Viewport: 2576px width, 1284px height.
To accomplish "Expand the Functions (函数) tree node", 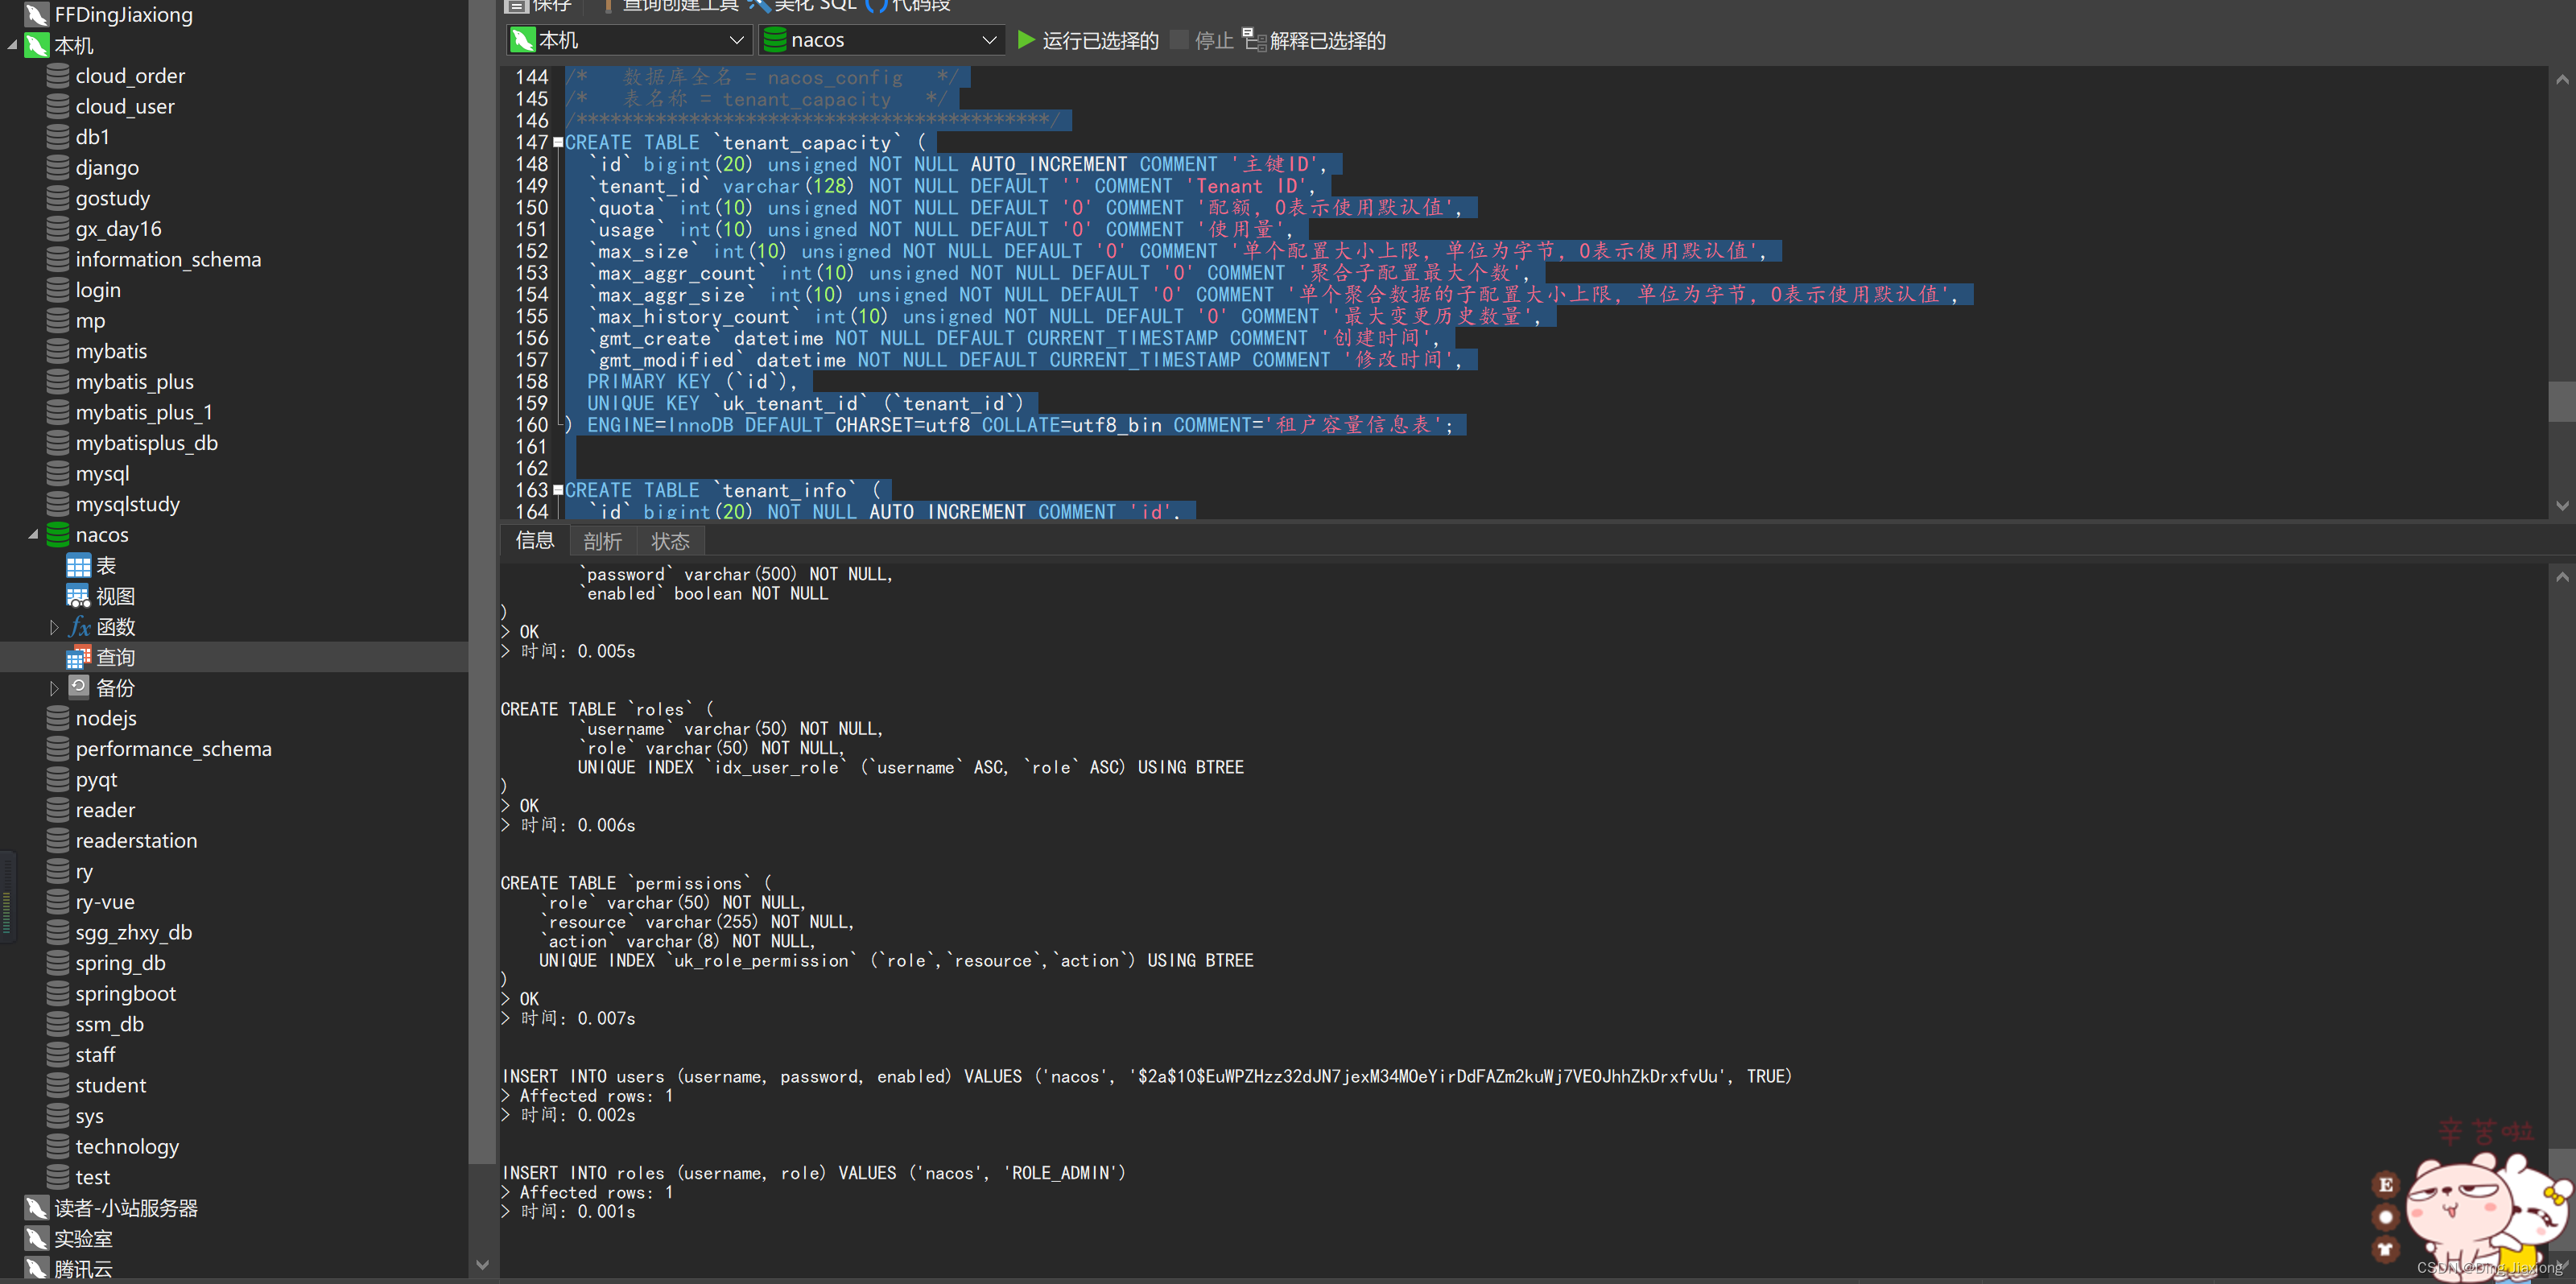I will pyautogui.click(x=54, y=628).
